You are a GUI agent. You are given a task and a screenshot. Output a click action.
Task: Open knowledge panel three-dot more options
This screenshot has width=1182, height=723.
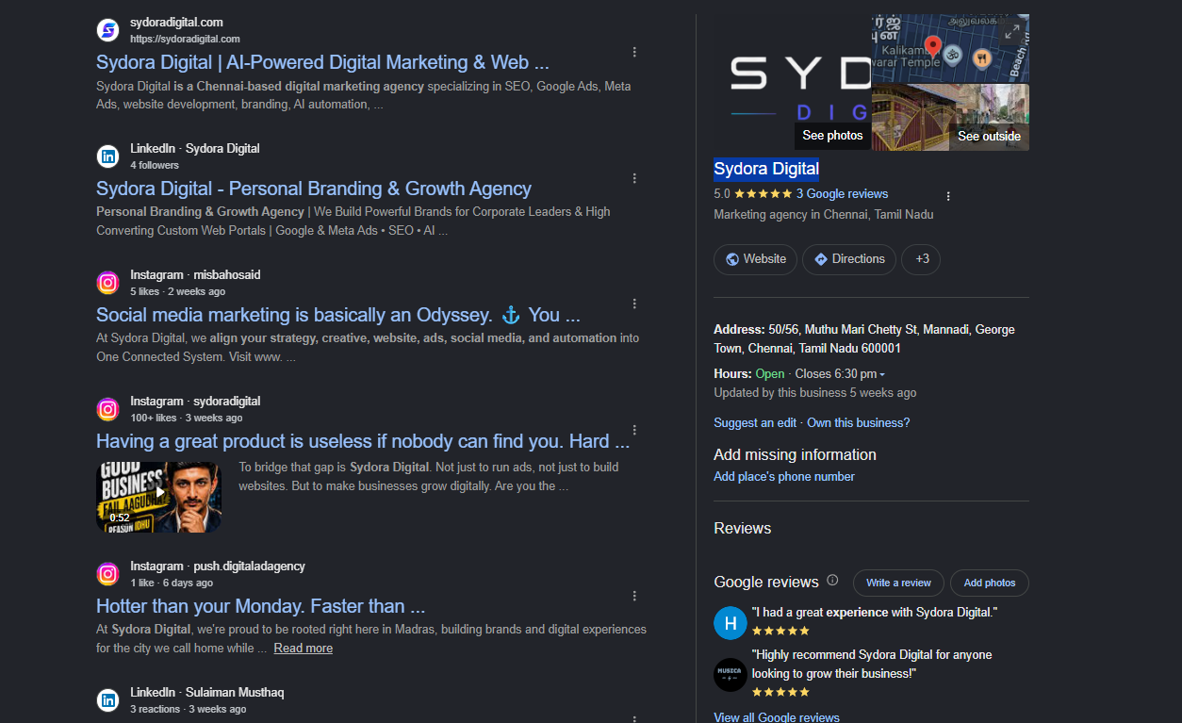point(948,196)
